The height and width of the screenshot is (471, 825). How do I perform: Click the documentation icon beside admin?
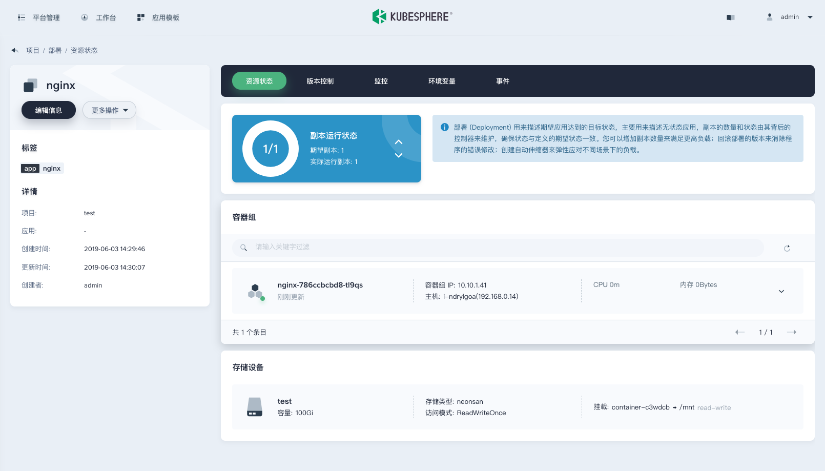click(x=731, y=17)
